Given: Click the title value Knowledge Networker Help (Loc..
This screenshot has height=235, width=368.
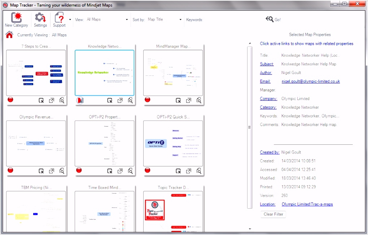Looking at the screenshot, I should pos(311,55).
